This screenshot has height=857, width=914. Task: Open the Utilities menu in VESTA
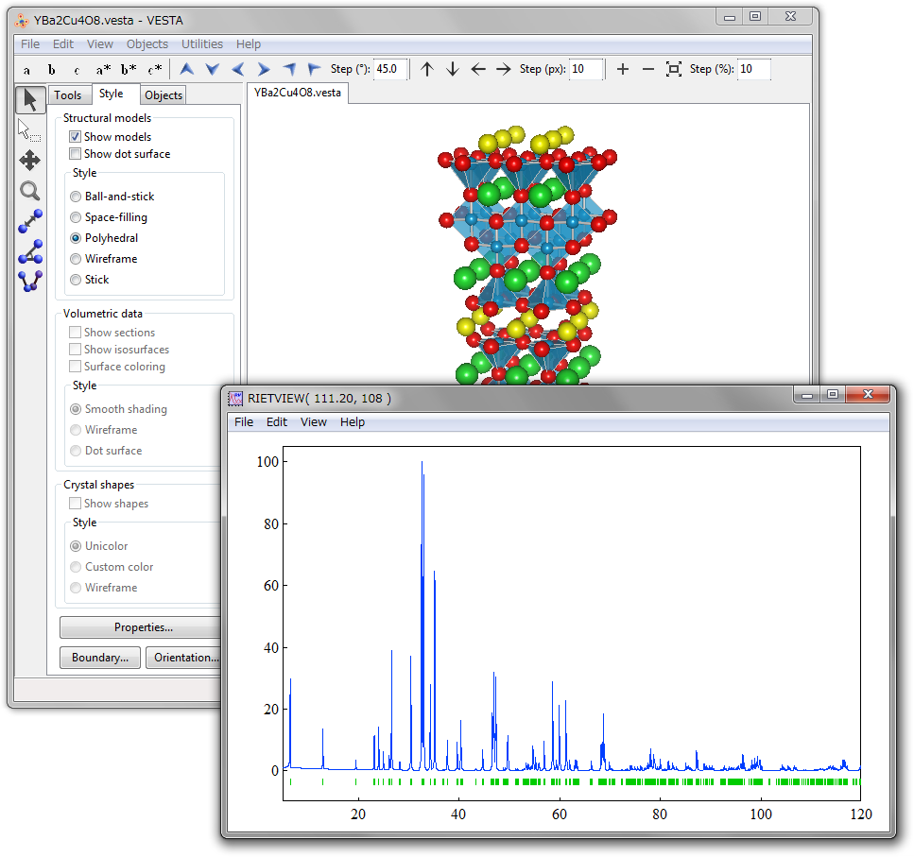[x=202, y=44]
